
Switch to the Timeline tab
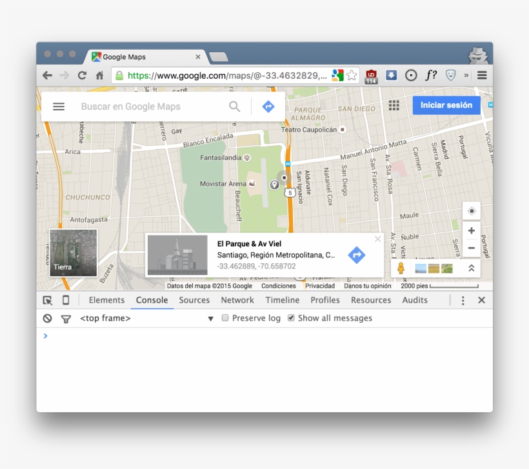(x=283, y=300)
